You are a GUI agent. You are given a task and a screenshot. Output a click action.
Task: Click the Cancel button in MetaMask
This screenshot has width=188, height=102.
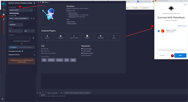[x=162, y=56]
